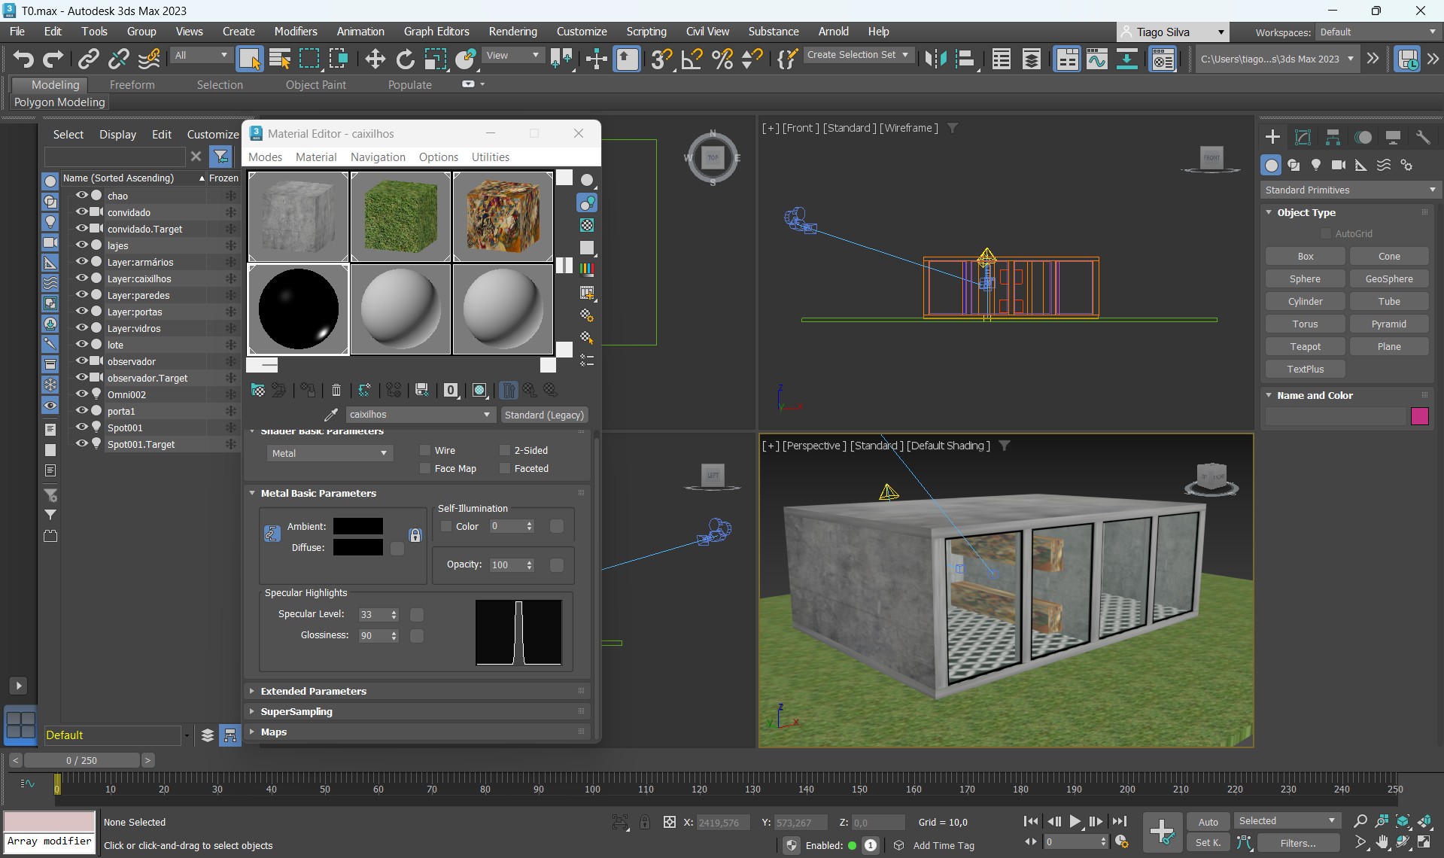Click the Standard (Legacy) material type button
This screenshot has width=1444, height=858.
click(x=544, y=415)
